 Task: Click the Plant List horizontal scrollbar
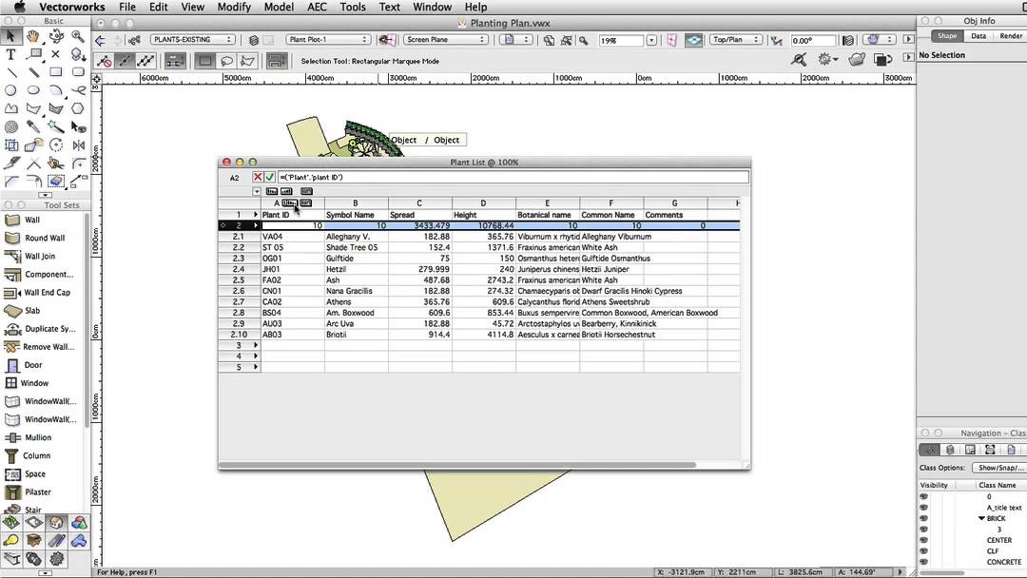pos(457,466)
